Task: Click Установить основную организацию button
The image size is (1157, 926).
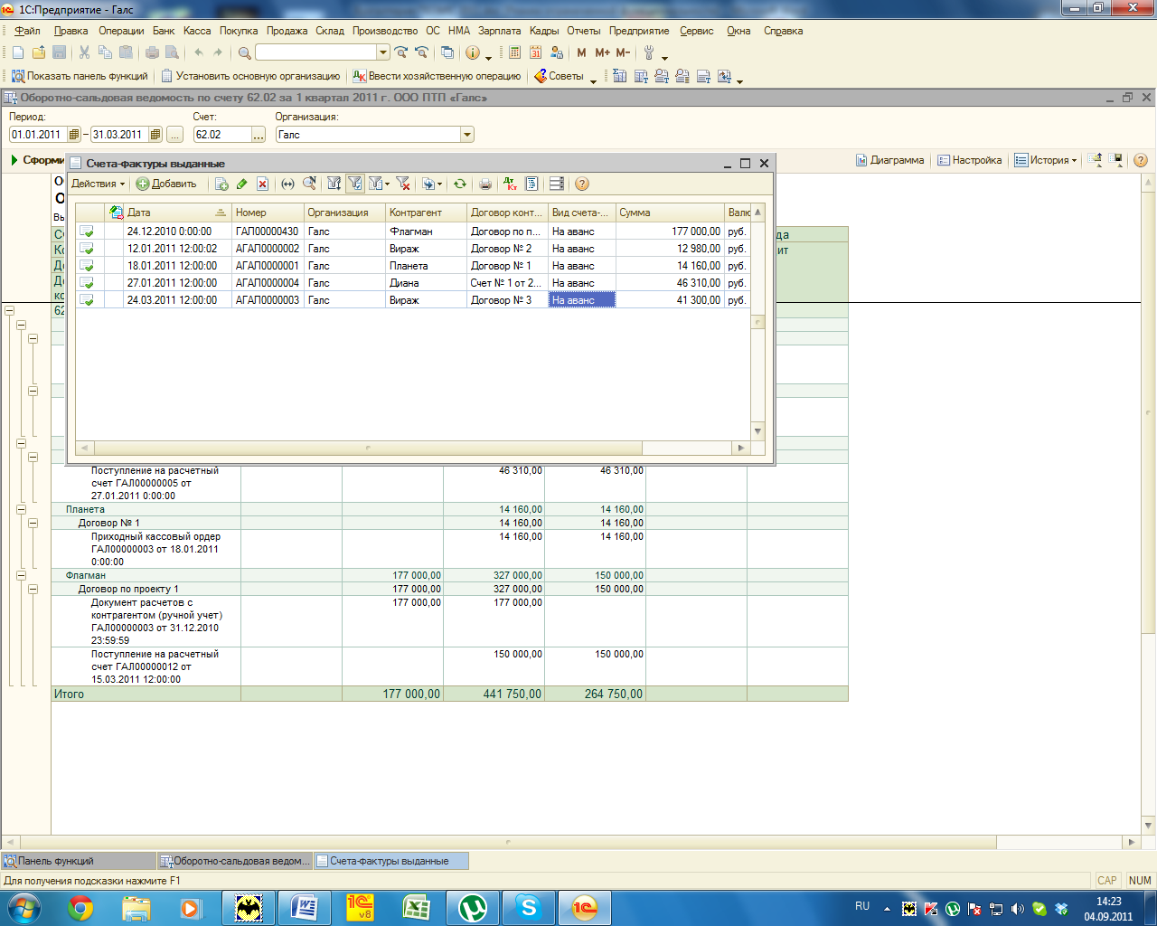Action: 251,76
